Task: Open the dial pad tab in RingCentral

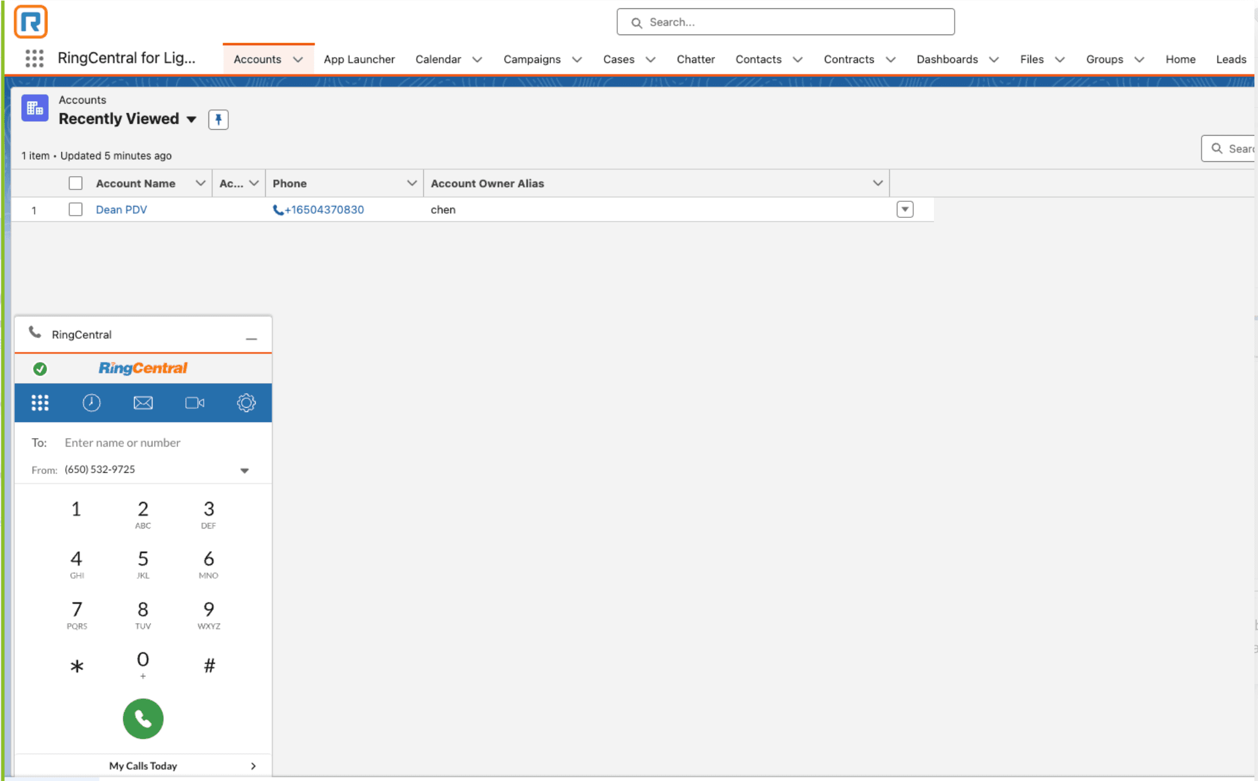Action: [x=40, y=403]
